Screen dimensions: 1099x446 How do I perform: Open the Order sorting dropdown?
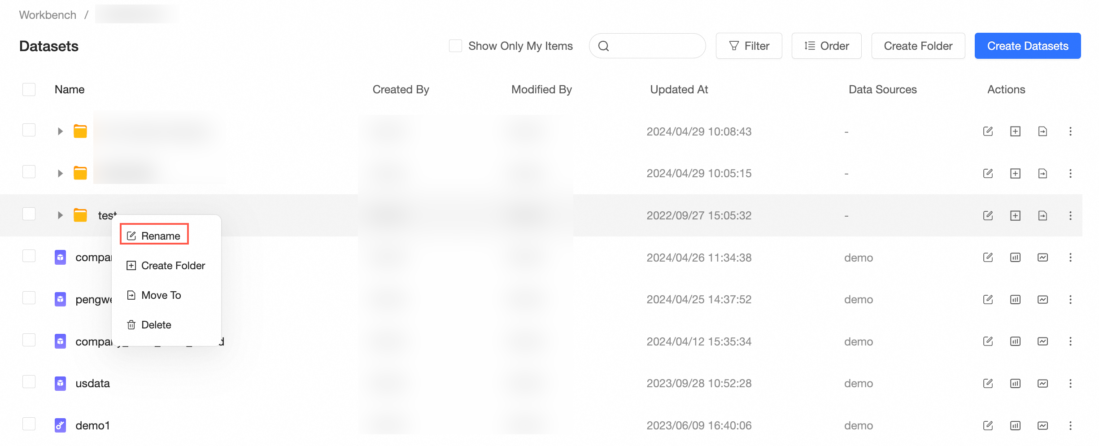click(x=826, y=46)
